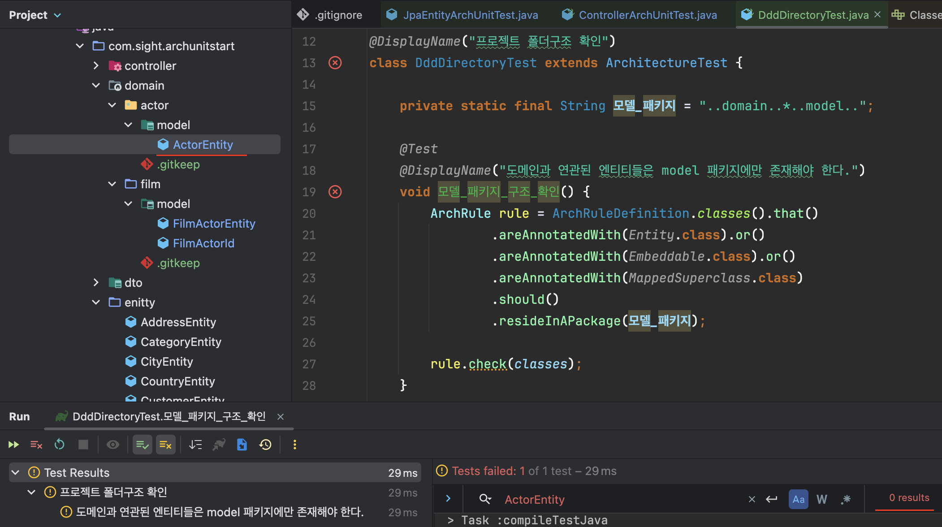This screenshot has height=527, width=942.
Task: Select FilmActorEntity in the project tree
Action: (x=214, y=223)
